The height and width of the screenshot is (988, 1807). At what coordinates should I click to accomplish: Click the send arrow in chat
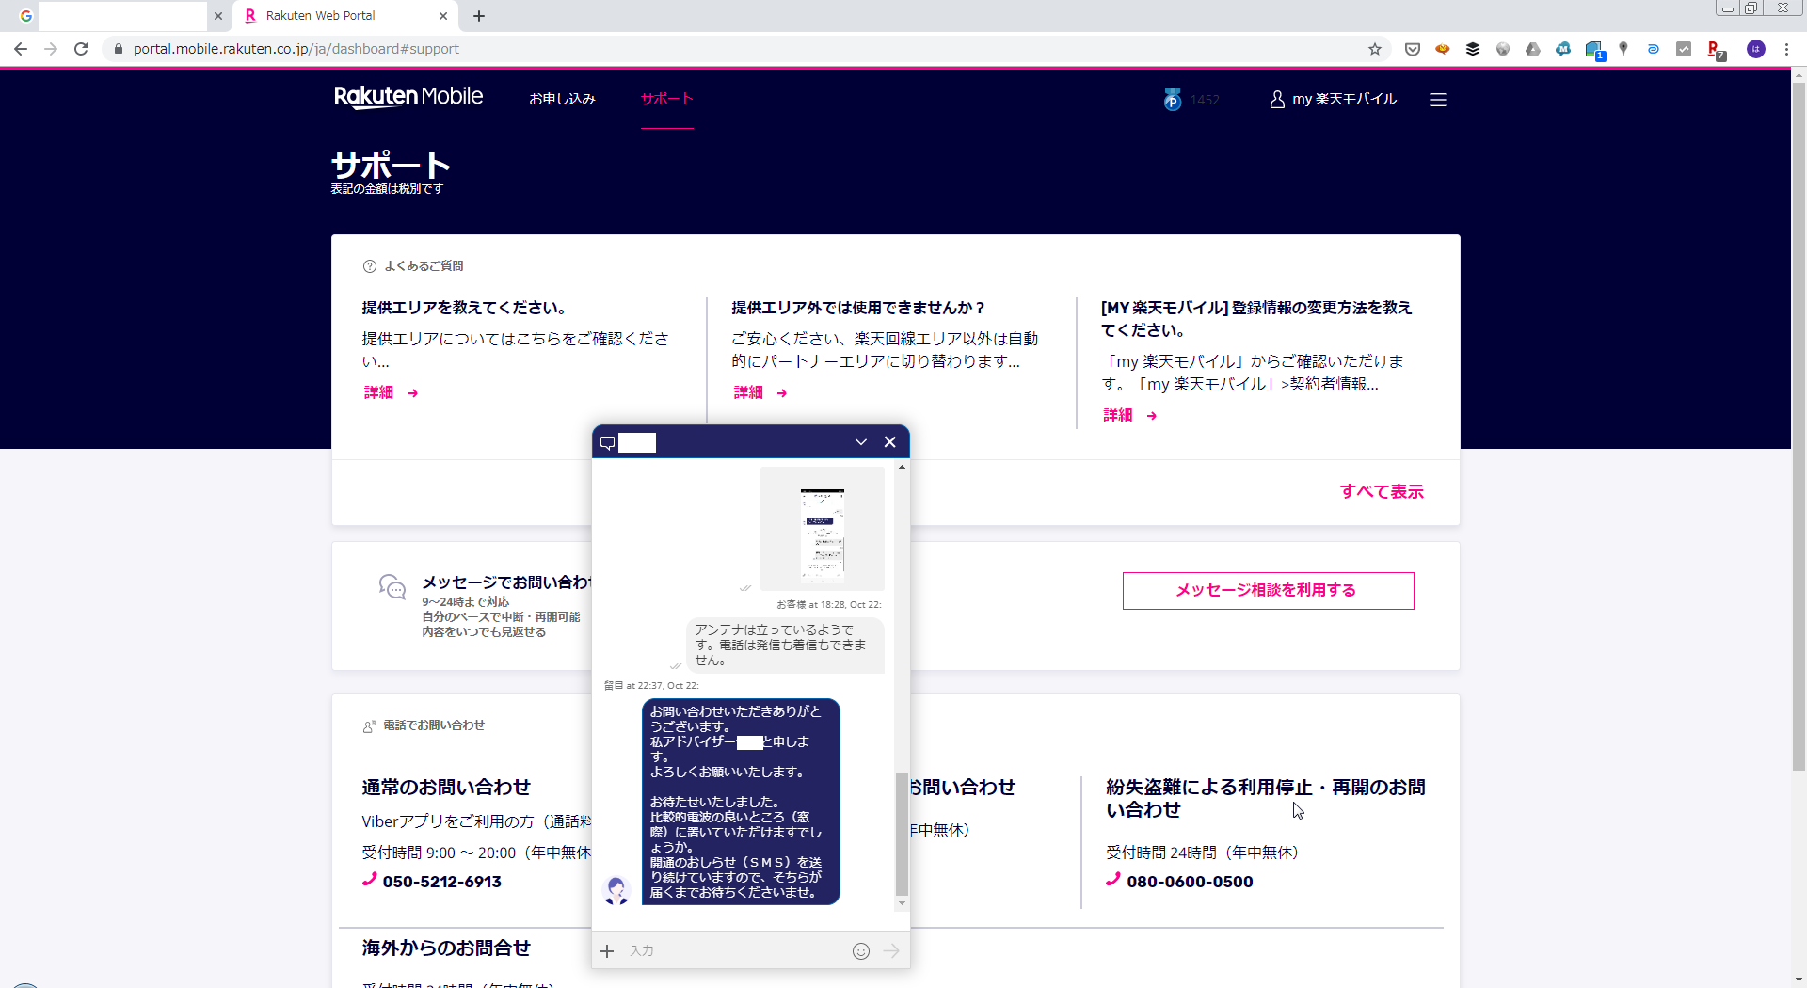pyautogui.click(x=891, y=951)
